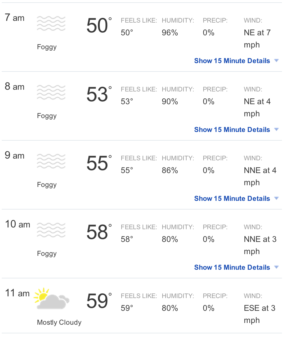The image size is (286, 338).
Task: Click the foggy icon for 10 am
Action: pyautogui.click(x=51, y=230)
